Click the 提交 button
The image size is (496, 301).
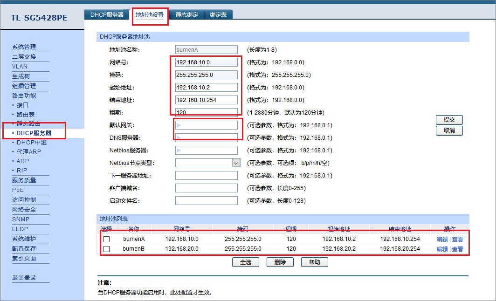pyautogui.click(x=449, y=120)
